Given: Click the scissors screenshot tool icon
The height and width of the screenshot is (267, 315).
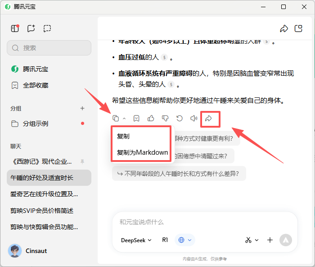Looking at the screenshot, I should [248, 240].
